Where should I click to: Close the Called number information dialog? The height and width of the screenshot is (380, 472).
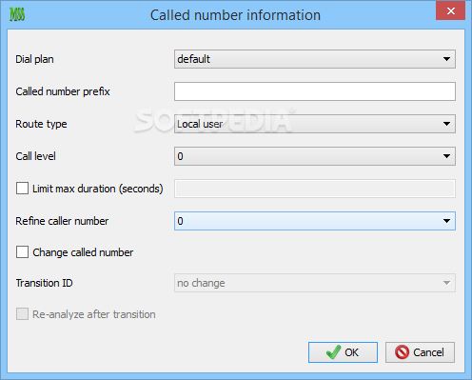pyautogui.click(x=450, y=11)
